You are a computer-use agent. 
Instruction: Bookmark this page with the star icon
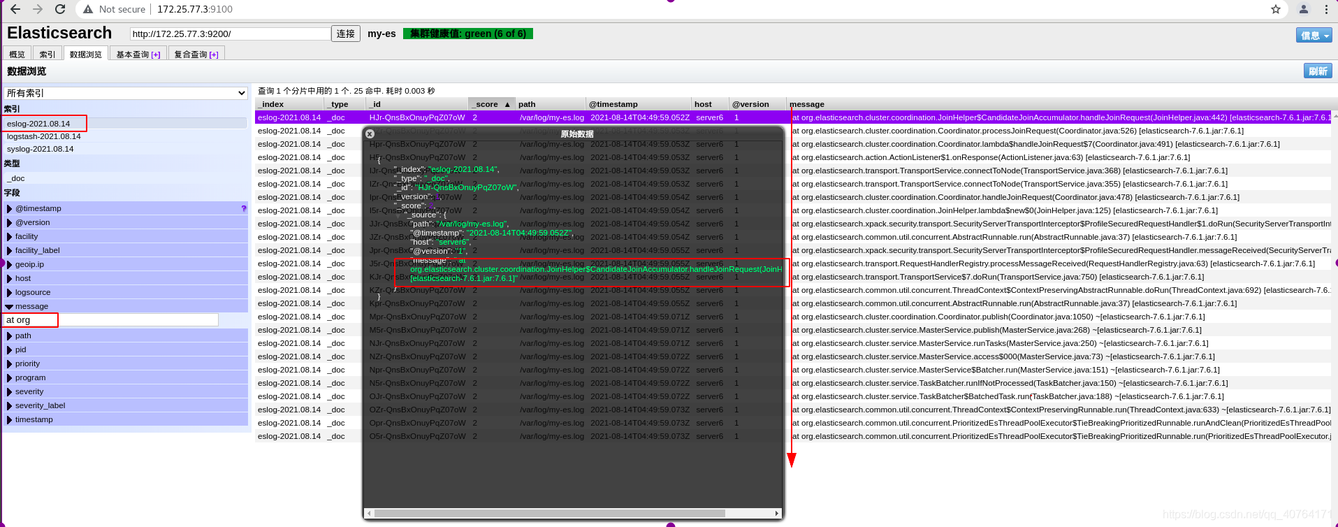tap(1276, 9)
